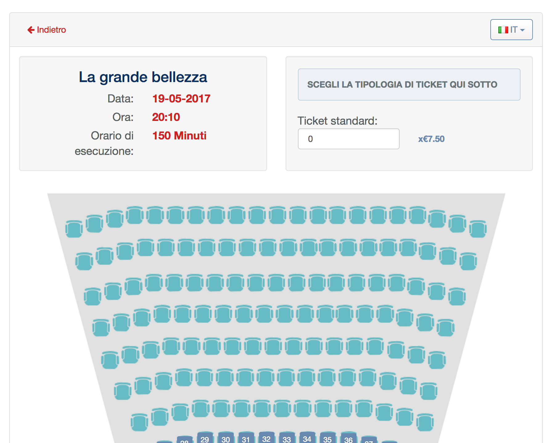Choose the leftmost seat in the second row
The image size is (552, 443).
[84, 262]
